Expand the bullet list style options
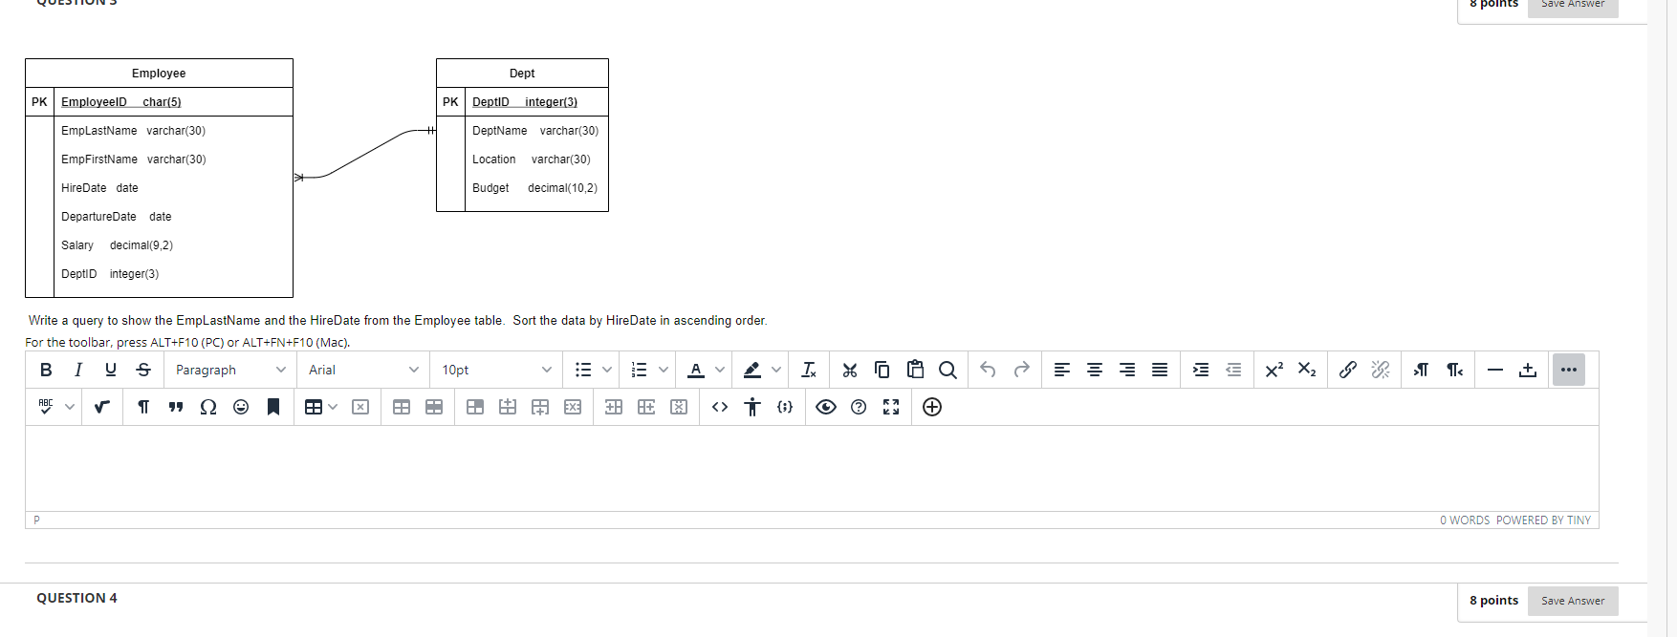 (607, 370)
